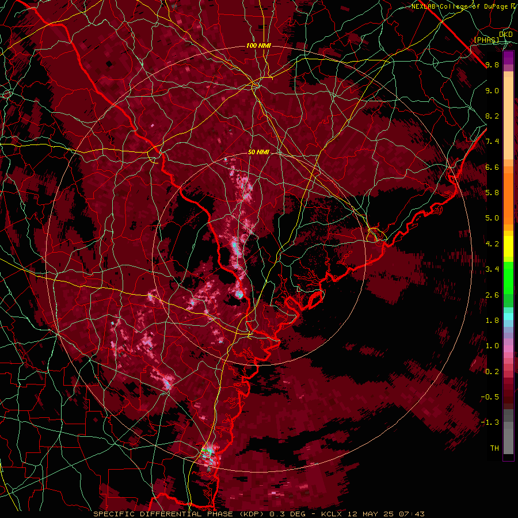This screenshot has height=518, width=518.
Task: Pick the pink band near 1.0
Action: [508, 349]
